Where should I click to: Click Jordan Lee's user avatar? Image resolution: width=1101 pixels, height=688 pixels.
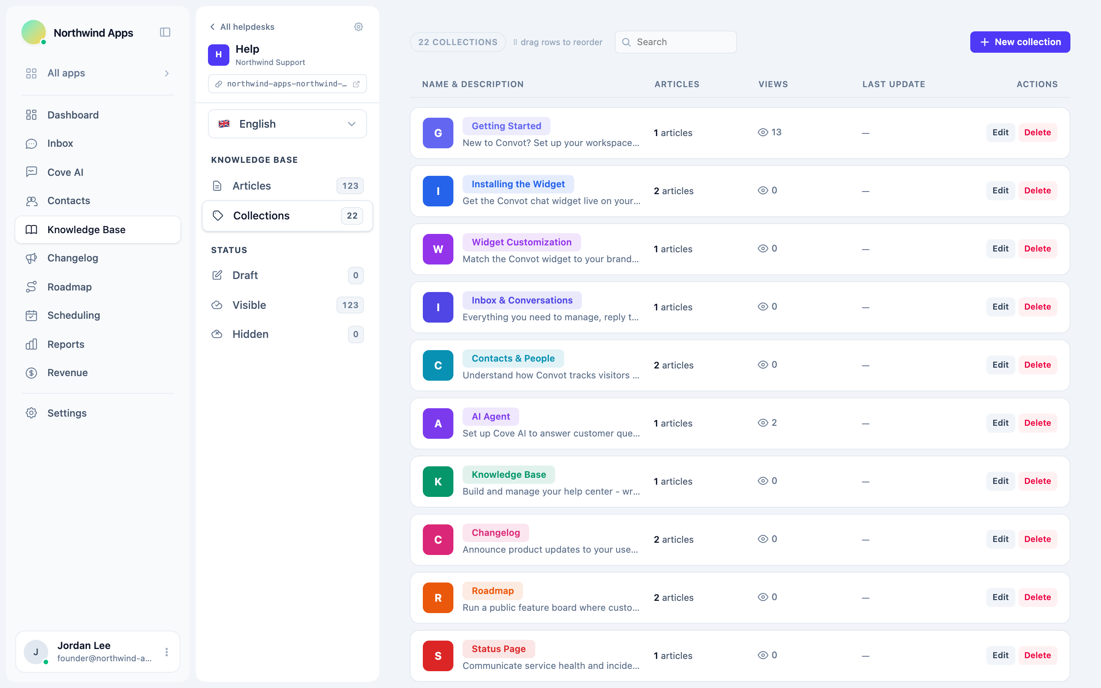pos(36,652)
